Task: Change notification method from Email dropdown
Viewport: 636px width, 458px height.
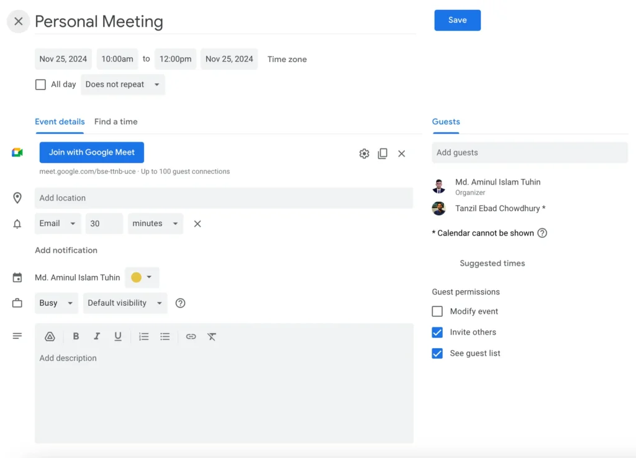Action: [x=57, y=223]
